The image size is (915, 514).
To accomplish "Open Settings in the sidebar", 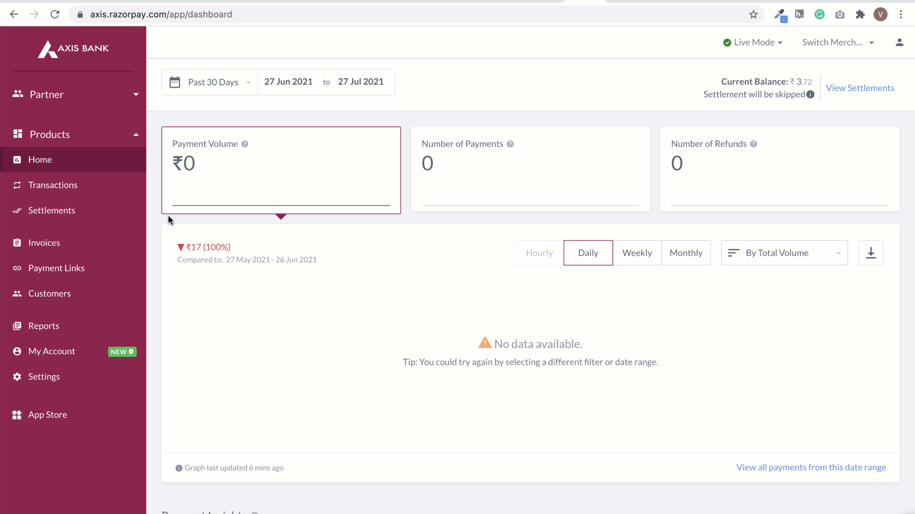I will tap(73, 376).
